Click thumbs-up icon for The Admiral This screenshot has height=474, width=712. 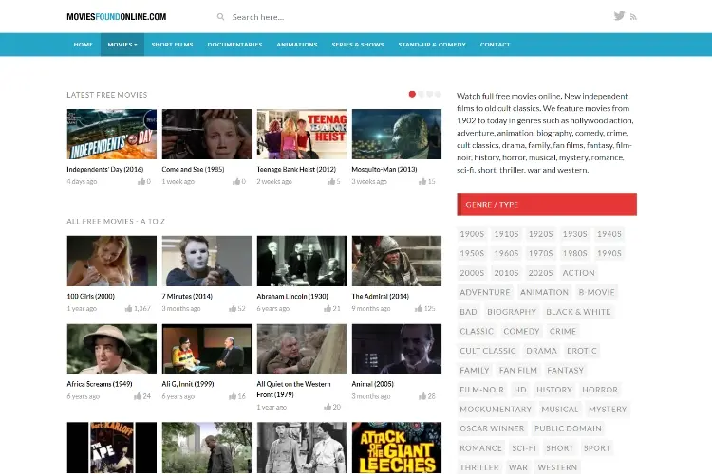[x=419, y=308]
